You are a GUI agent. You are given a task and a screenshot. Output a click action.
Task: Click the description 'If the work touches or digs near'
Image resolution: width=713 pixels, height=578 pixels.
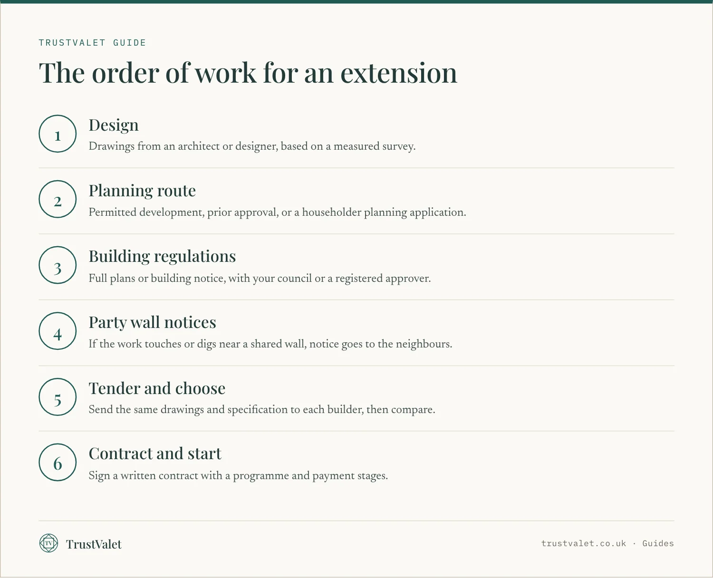(270, 344)
